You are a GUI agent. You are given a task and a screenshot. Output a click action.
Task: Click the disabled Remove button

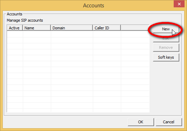(166, 48)
